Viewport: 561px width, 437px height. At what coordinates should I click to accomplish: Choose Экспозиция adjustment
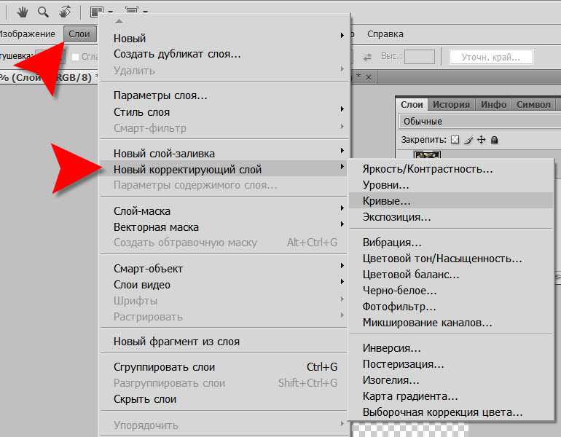click(452, 217)
